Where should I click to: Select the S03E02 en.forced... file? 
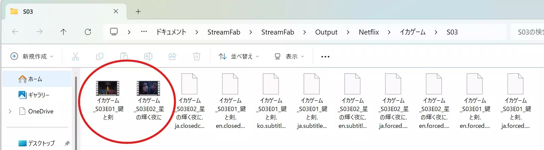coord(434,101)
